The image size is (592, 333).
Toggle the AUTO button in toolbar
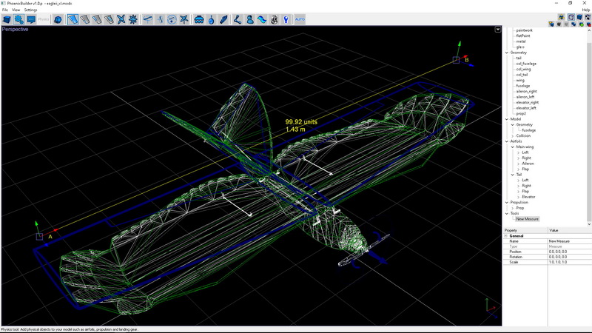click(x=300, y=19)
